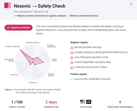Click warning icon beside limited reputation data
The width and height of the screenshot is (137, 111).
pyautogui.click(x=72, y=62)
